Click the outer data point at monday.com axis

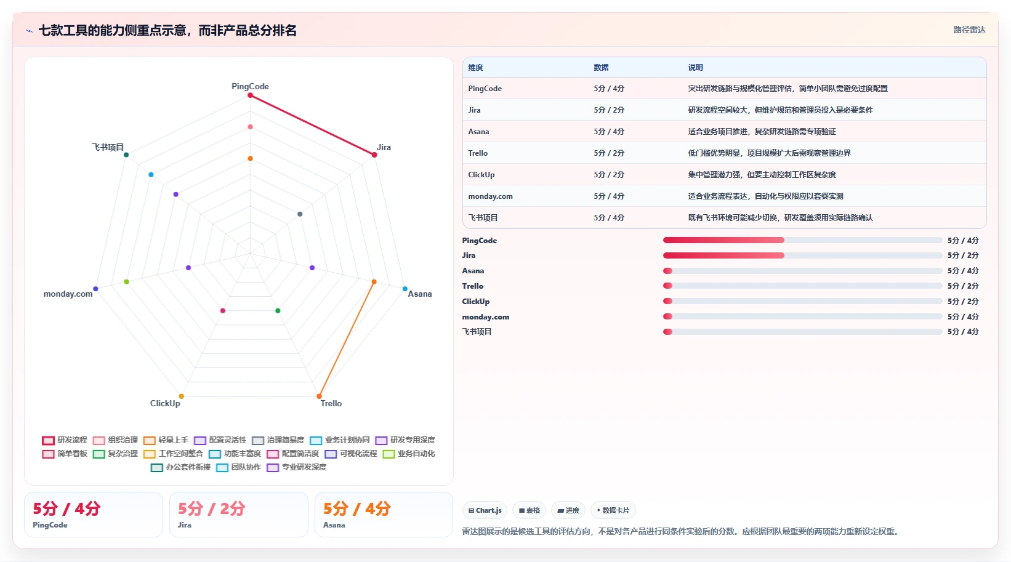tap(95, 289)
